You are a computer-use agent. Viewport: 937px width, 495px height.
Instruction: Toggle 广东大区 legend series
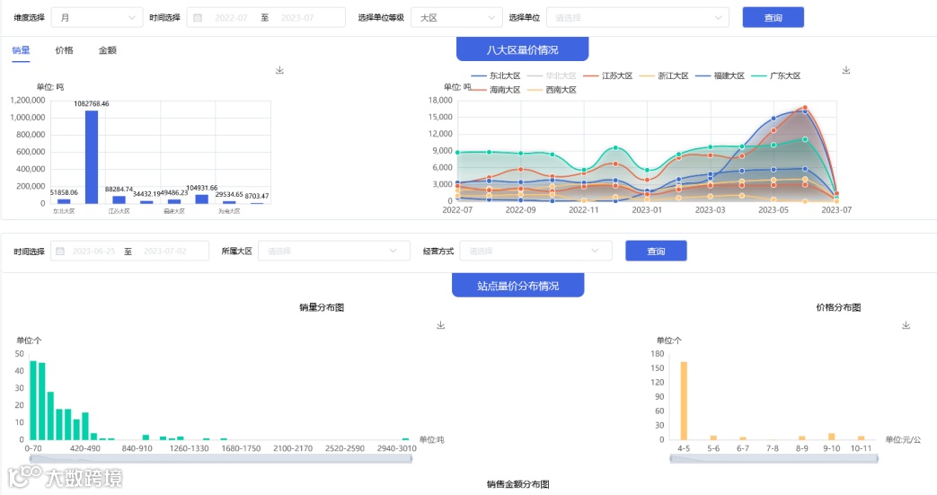pos(776,76)
